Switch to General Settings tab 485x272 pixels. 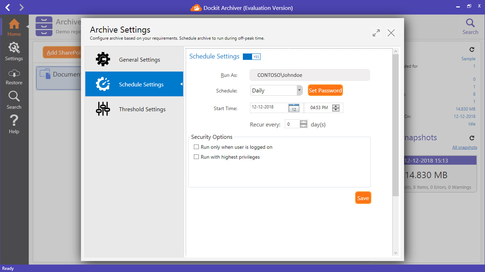134,59
